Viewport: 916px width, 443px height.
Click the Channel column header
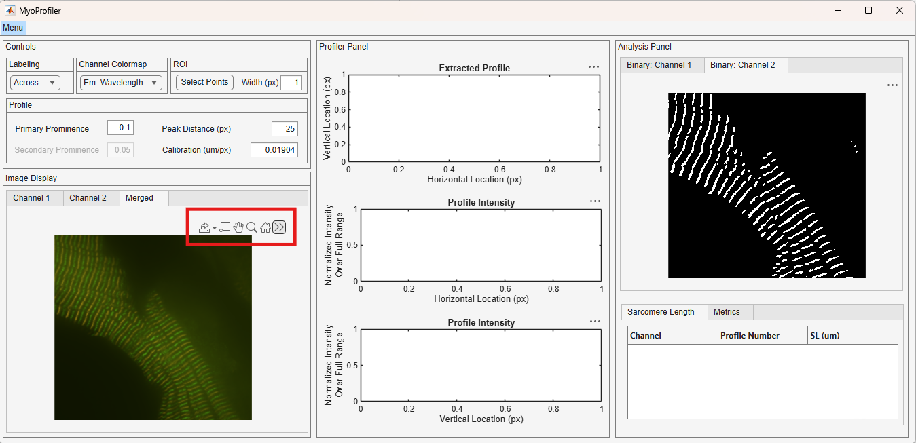point(673,335)
